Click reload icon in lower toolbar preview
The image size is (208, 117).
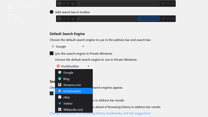(x=68, y=19)
